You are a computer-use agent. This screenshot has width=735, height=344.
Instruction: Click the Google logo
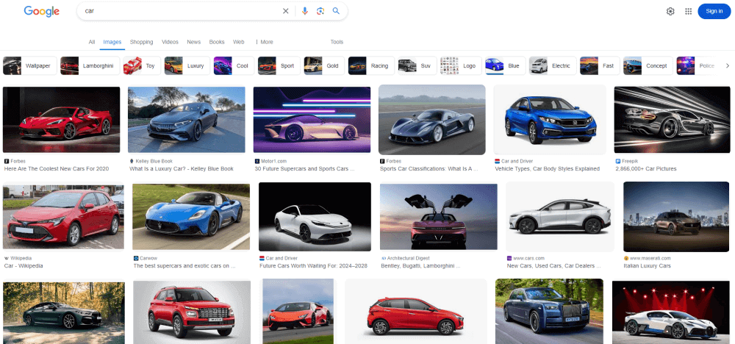click(41, 11)
